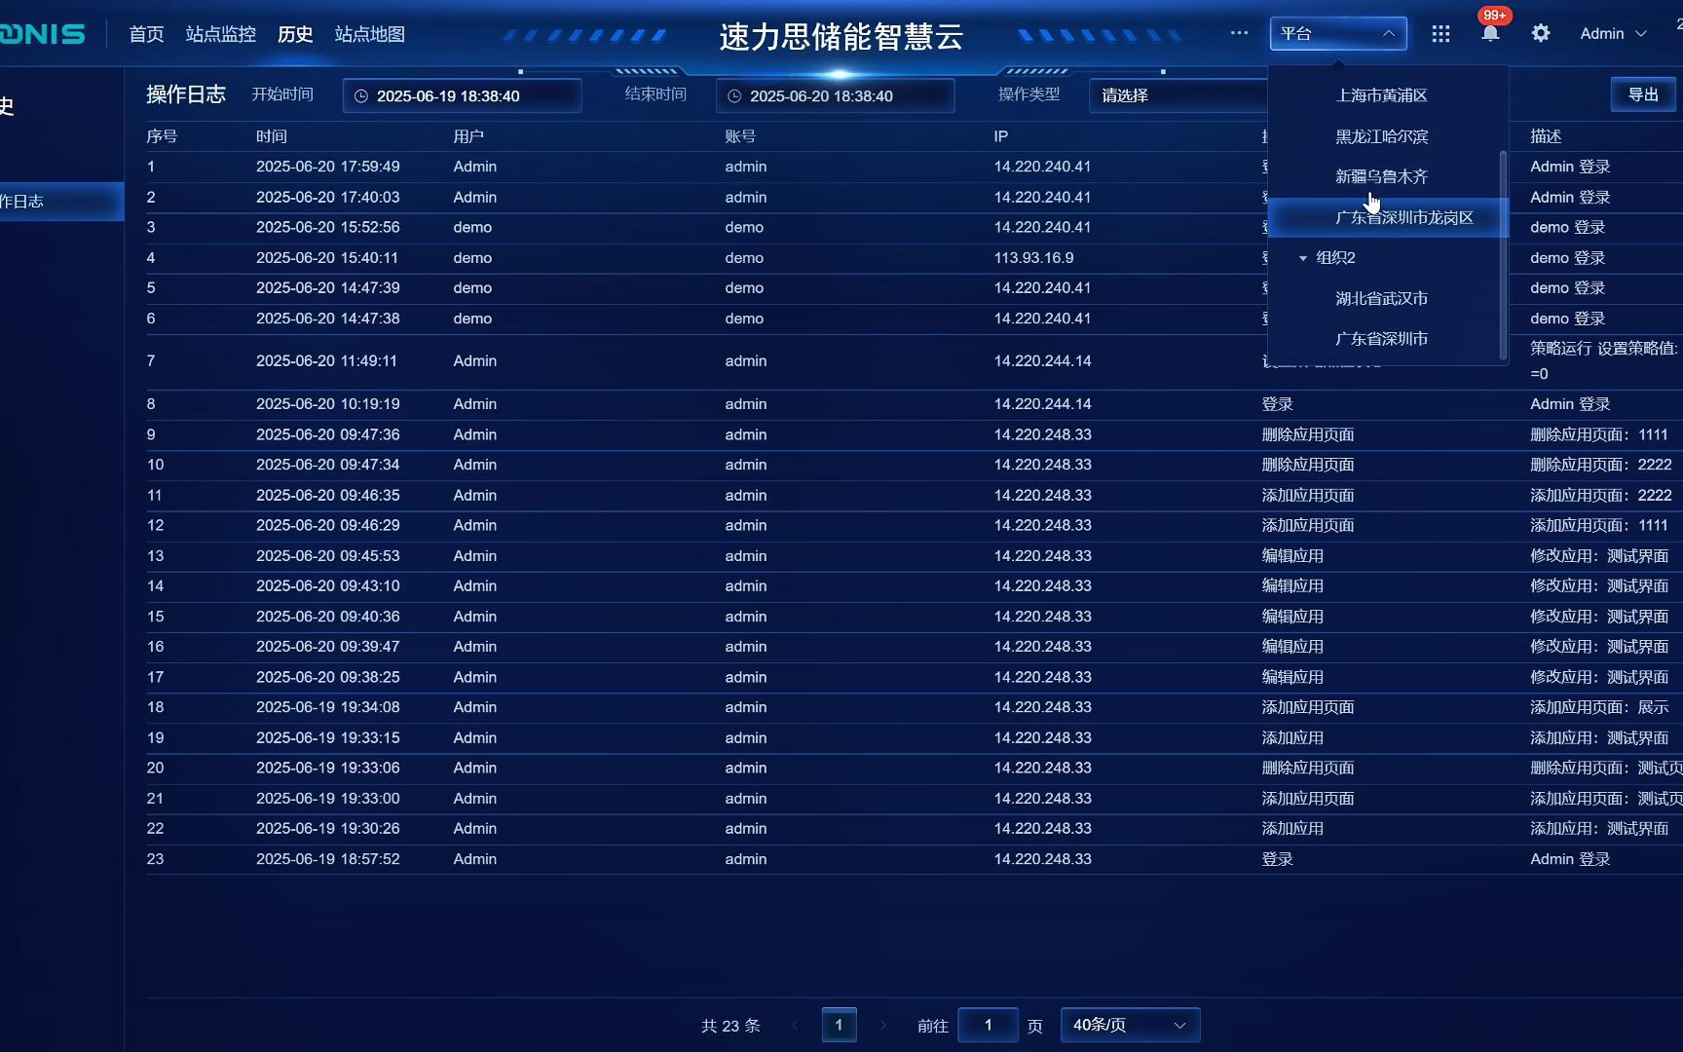Click the 时间 column header

tap(272, 136)
